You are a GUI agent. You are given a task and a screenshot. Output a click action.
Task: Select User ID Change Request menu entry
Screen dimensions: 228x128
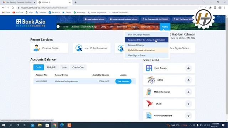pos(146,34)
